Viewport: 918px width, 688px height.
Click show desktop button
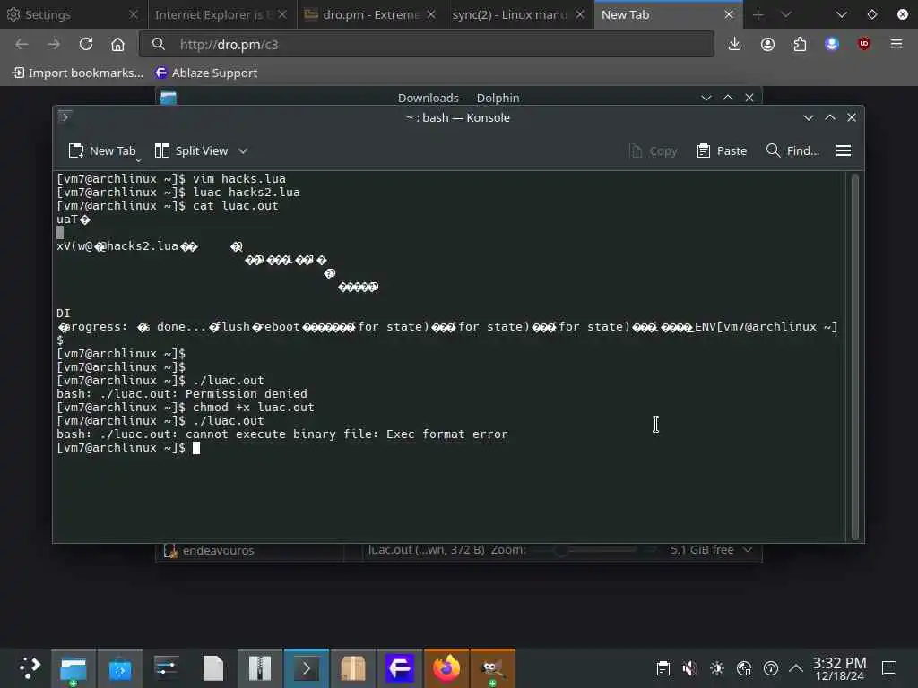[x=889, y=668]
